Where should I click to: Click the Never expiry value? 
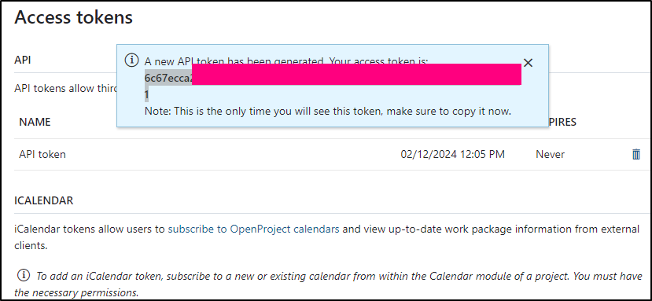pyautogui.click(x=550, y=154)
